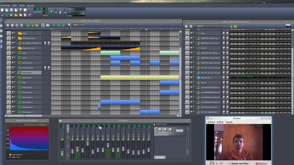Open the project notes window

(25, 15)
